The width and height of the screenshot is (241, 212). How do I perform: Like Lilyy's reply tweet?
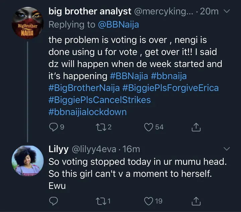149,201
